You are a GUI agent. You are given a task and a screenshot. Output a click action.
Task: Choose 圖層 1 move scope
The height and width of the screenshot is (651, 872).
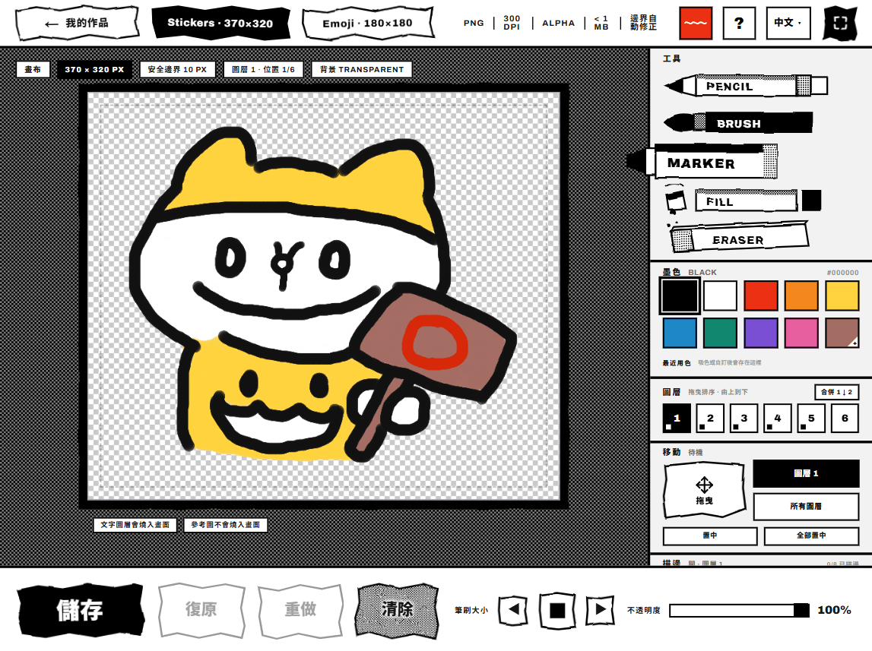(807, 473)
